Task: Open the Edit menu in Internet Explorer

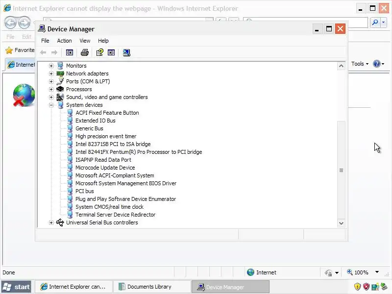Action: tap(26, 37)
